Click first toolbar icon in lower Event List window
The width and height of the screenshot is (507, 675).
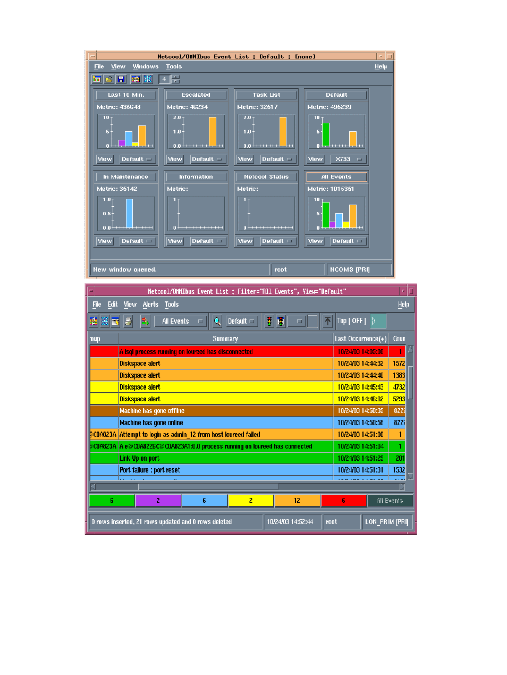pos(94,321)
